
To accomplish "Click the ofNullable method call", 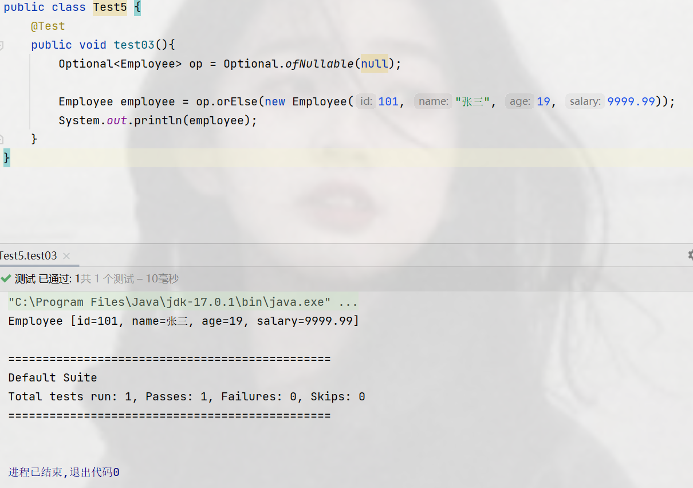I will point(320,64).
